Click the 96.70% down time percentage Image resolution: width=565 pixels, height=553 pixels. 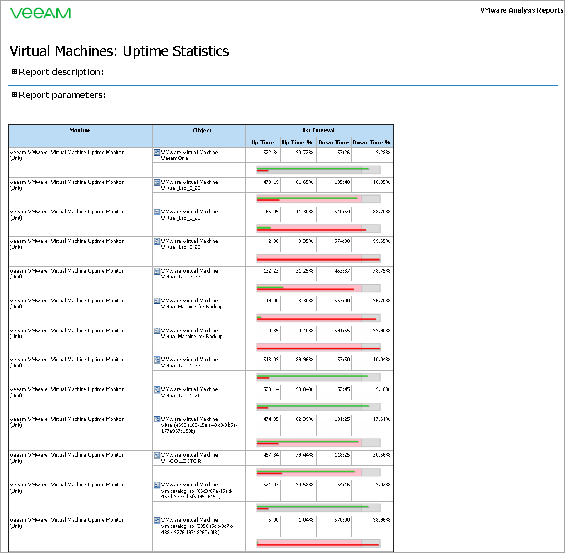(382, 301)
